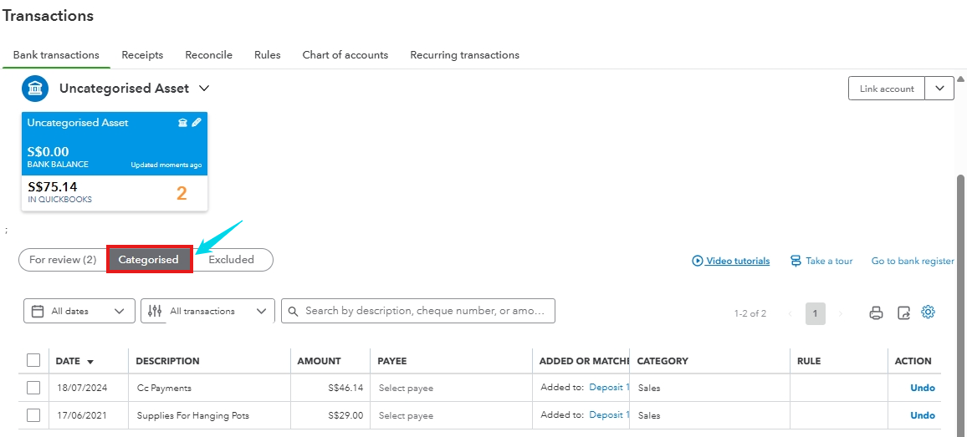This screenshot has width=967, height=437.
Task: Tick the select-all checkbox in table header
Action: pyautogui.click(x=33, y=360)
